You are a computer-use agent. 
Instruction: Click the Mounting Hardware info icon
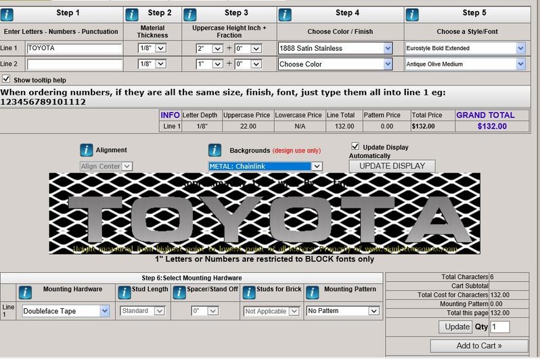25,293
